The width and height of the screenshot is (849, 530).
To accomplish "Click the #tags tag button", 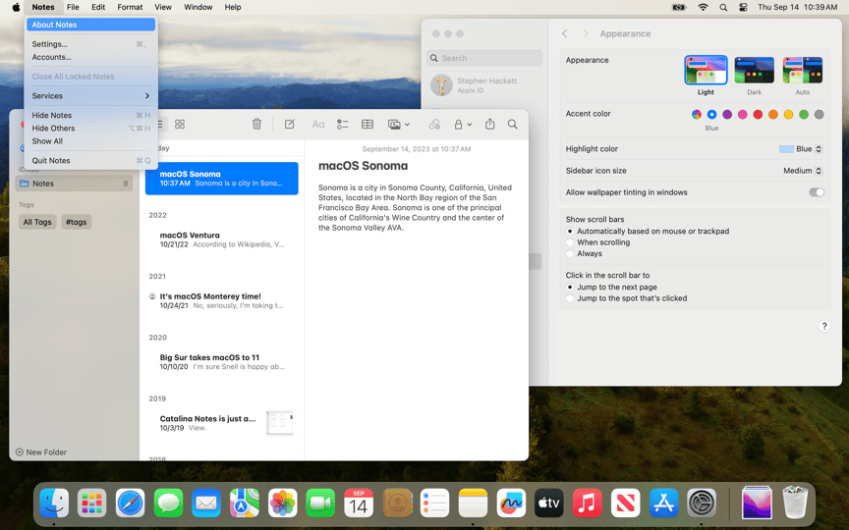I will (x=77, y=222).
